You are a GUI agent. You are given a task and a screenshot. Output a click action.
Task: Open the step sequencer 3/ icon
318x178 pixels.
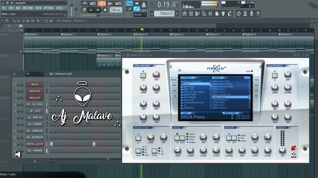[197, 13]
